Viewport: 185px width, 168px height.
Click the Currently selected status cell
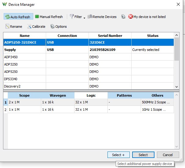coord(153,50)
